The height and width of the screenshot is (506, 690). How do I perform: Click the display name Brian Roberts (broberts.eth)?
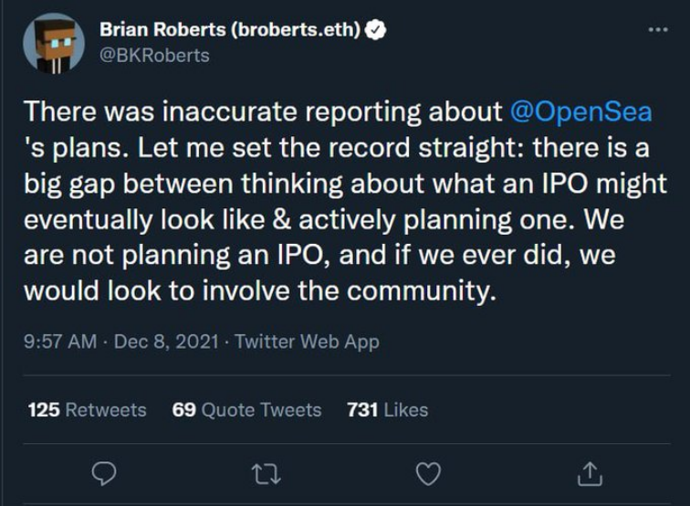click(231, 29)
